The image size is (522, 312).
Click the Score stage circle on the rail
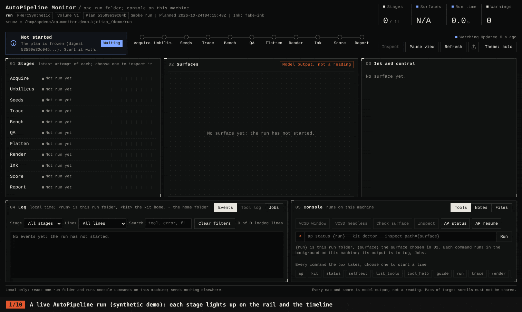pyautogui.click(x=340, y=37)
